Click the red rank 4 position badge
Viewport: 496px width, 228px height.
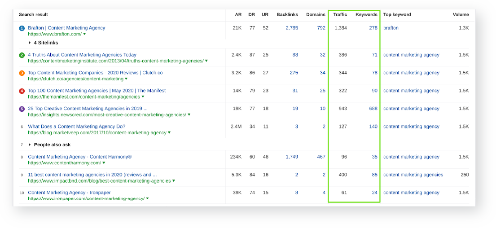point(22,91)
